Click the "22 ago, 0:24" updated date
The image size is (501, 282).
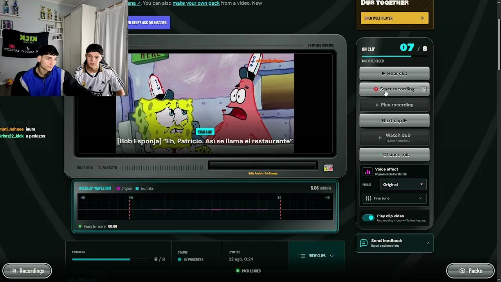point(241,259)
